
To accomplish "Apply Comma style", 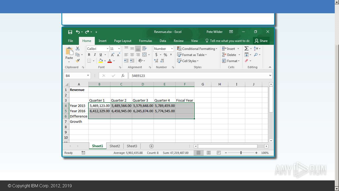I will point(171,55).
